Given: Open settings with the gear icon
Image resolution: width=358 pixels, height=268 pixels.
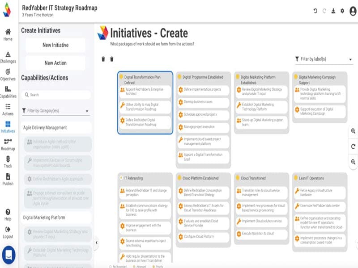Looking at the screenshot, I should [342, 11].
